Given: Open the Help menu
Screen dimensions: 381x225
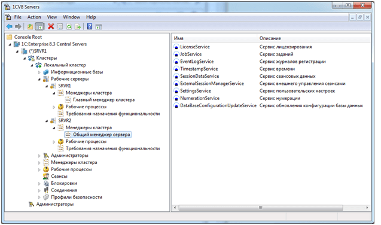Looking at the screenshot, I should [x=91, y=17].
